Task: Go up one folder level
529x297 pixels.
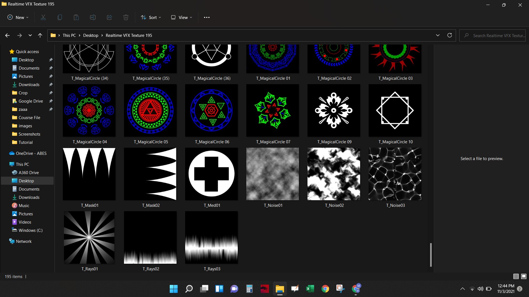Action: (x=40, y=35)
